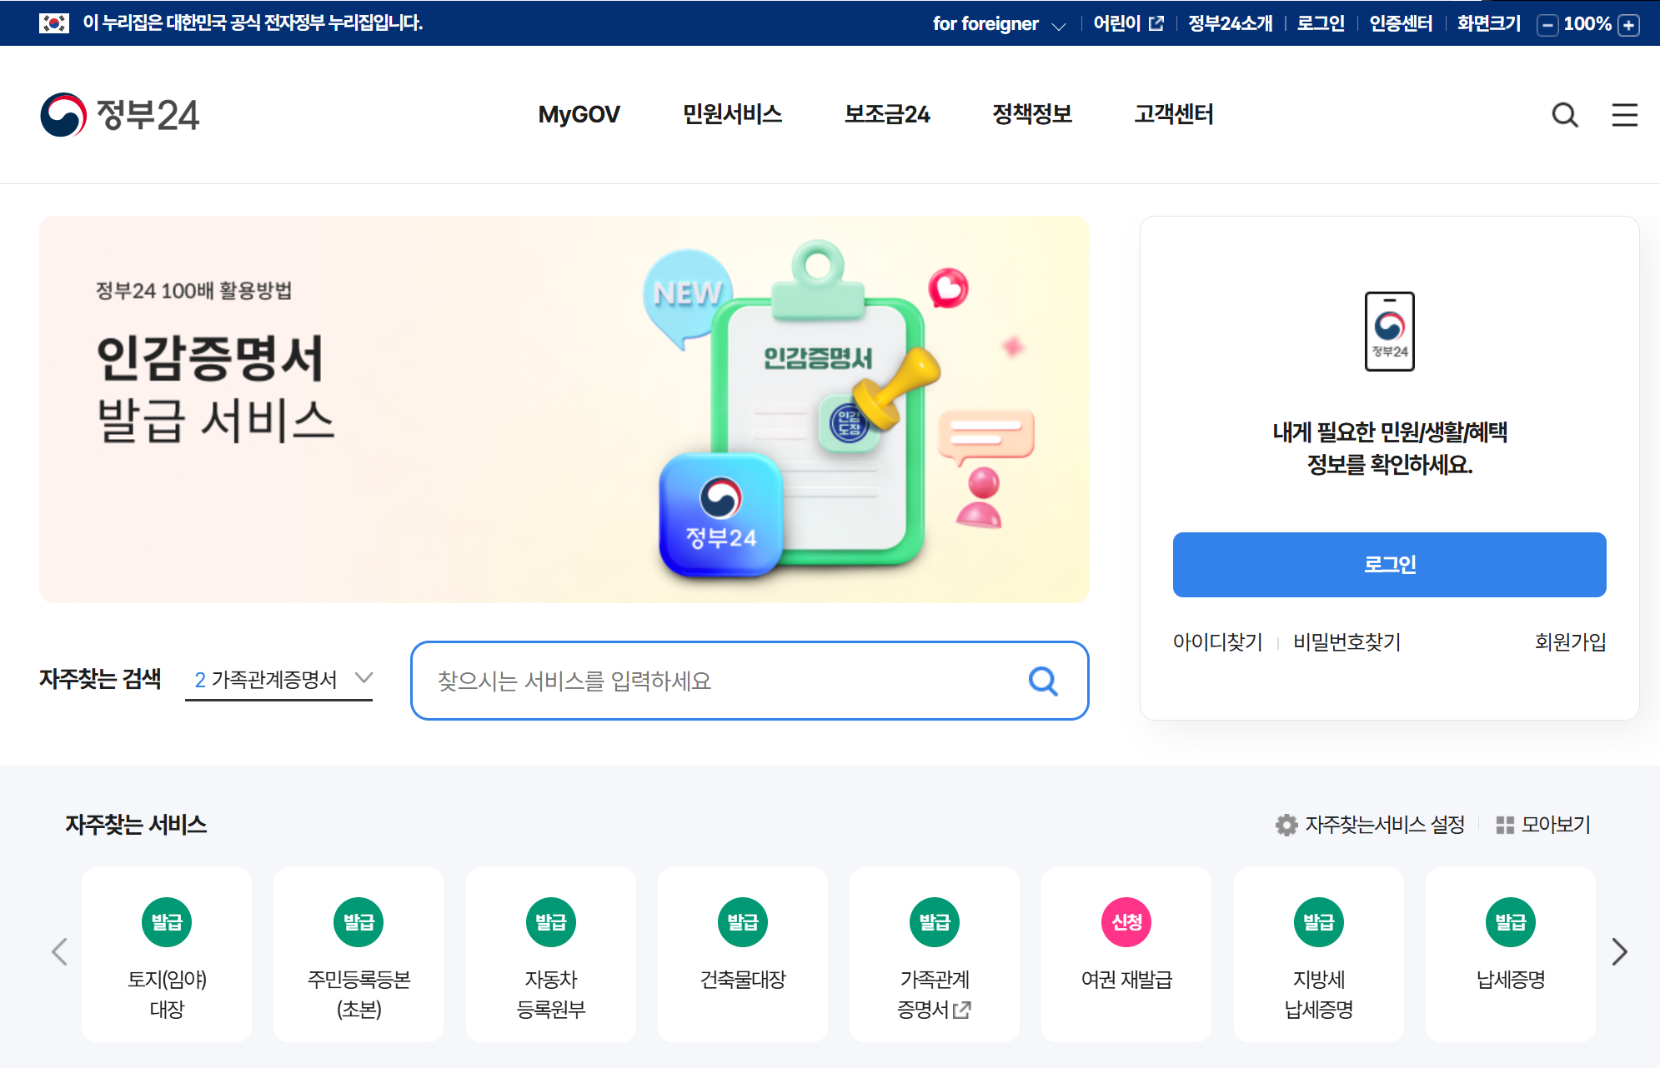Image resolution: width=1660 pixels, height=1068 pixels.
Task: Open the hamburger menu icon
Action: pyautogui.click(x=1624, y=115)
